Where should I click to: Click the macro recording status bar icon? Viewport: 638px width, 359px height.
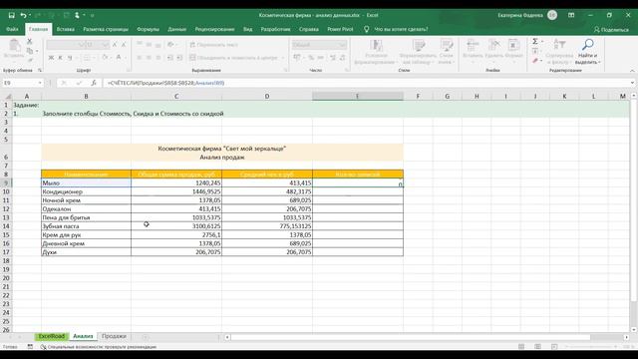point(30,347)
